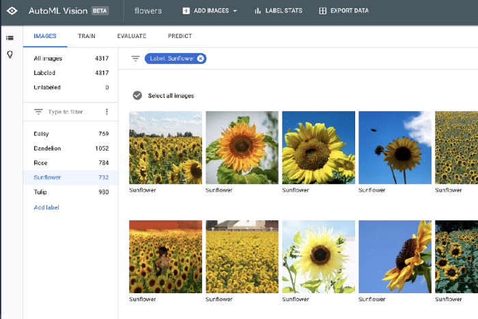
Task: Click label list filter icon
Action: [38, 112]
